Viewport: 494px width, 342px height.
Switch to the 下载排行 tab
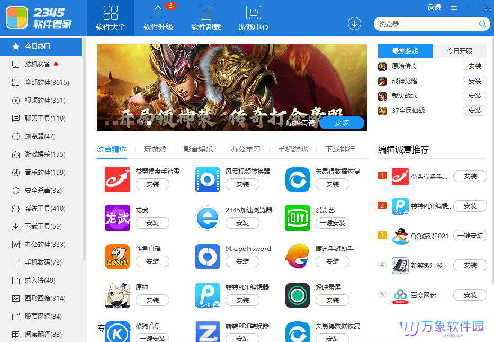(x=340, y=149)
